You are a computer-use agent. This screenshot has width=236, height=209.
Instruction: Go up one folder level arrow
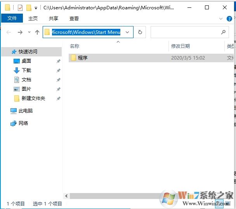(x=37, y=32)
